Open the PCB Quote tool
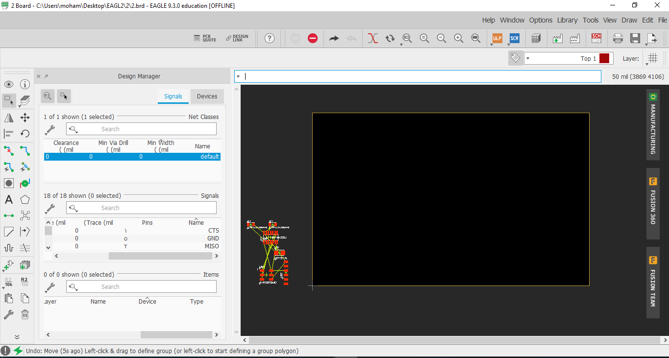This screenshot has height=358, width=669. pyautogui.click(x=205, y=38)
